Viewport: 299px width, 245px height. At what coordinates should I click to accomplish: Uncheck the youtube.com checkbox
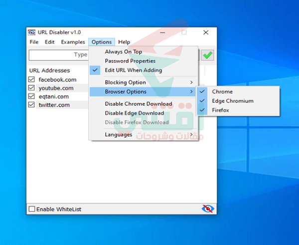pos(31,88)
